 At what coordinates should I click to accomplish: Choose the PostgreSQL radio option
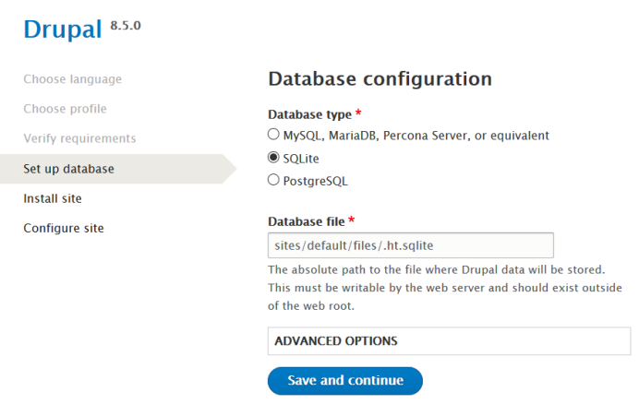pos(273,181)
